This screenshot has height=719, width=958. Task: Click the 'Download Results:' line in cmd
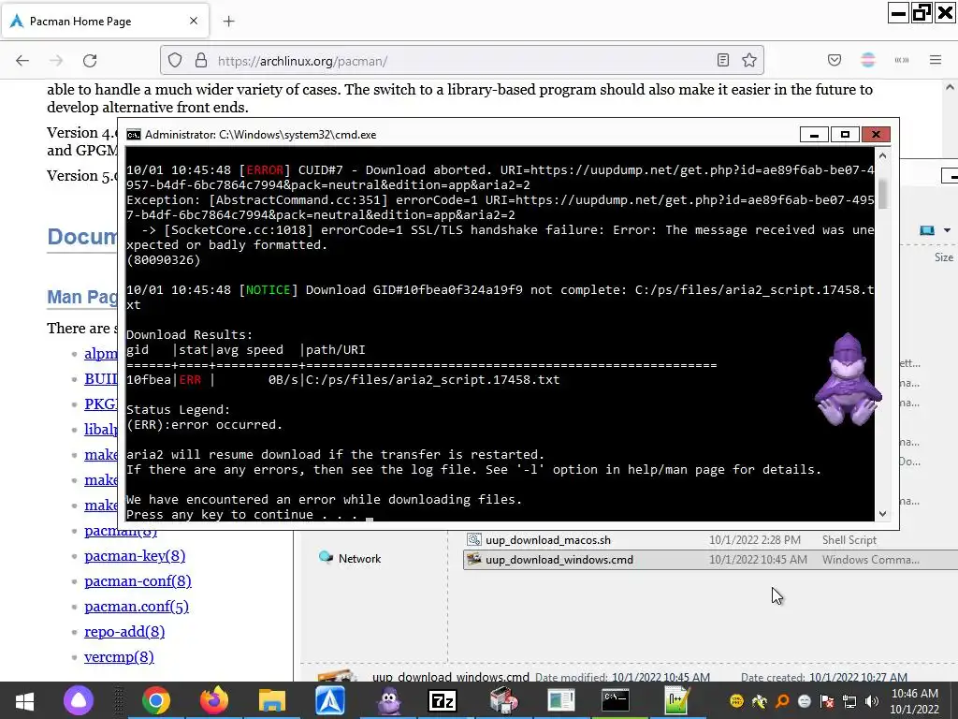(189, 334)
